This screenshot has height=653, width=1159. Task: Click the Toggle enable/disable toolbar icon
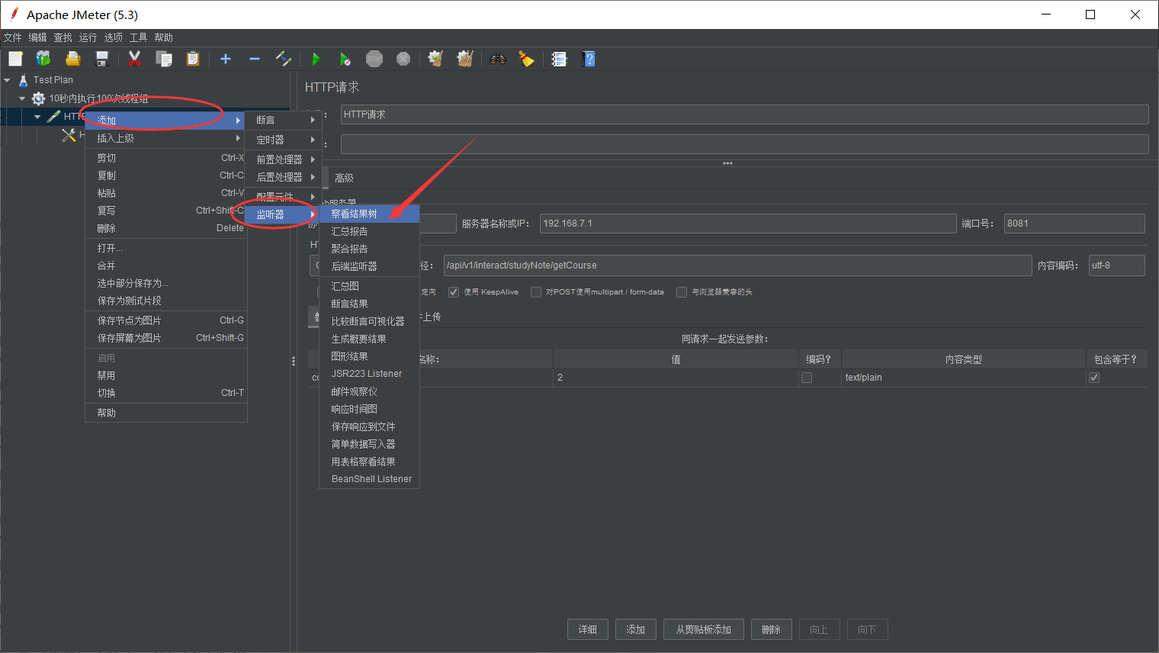tap(284, 59)
